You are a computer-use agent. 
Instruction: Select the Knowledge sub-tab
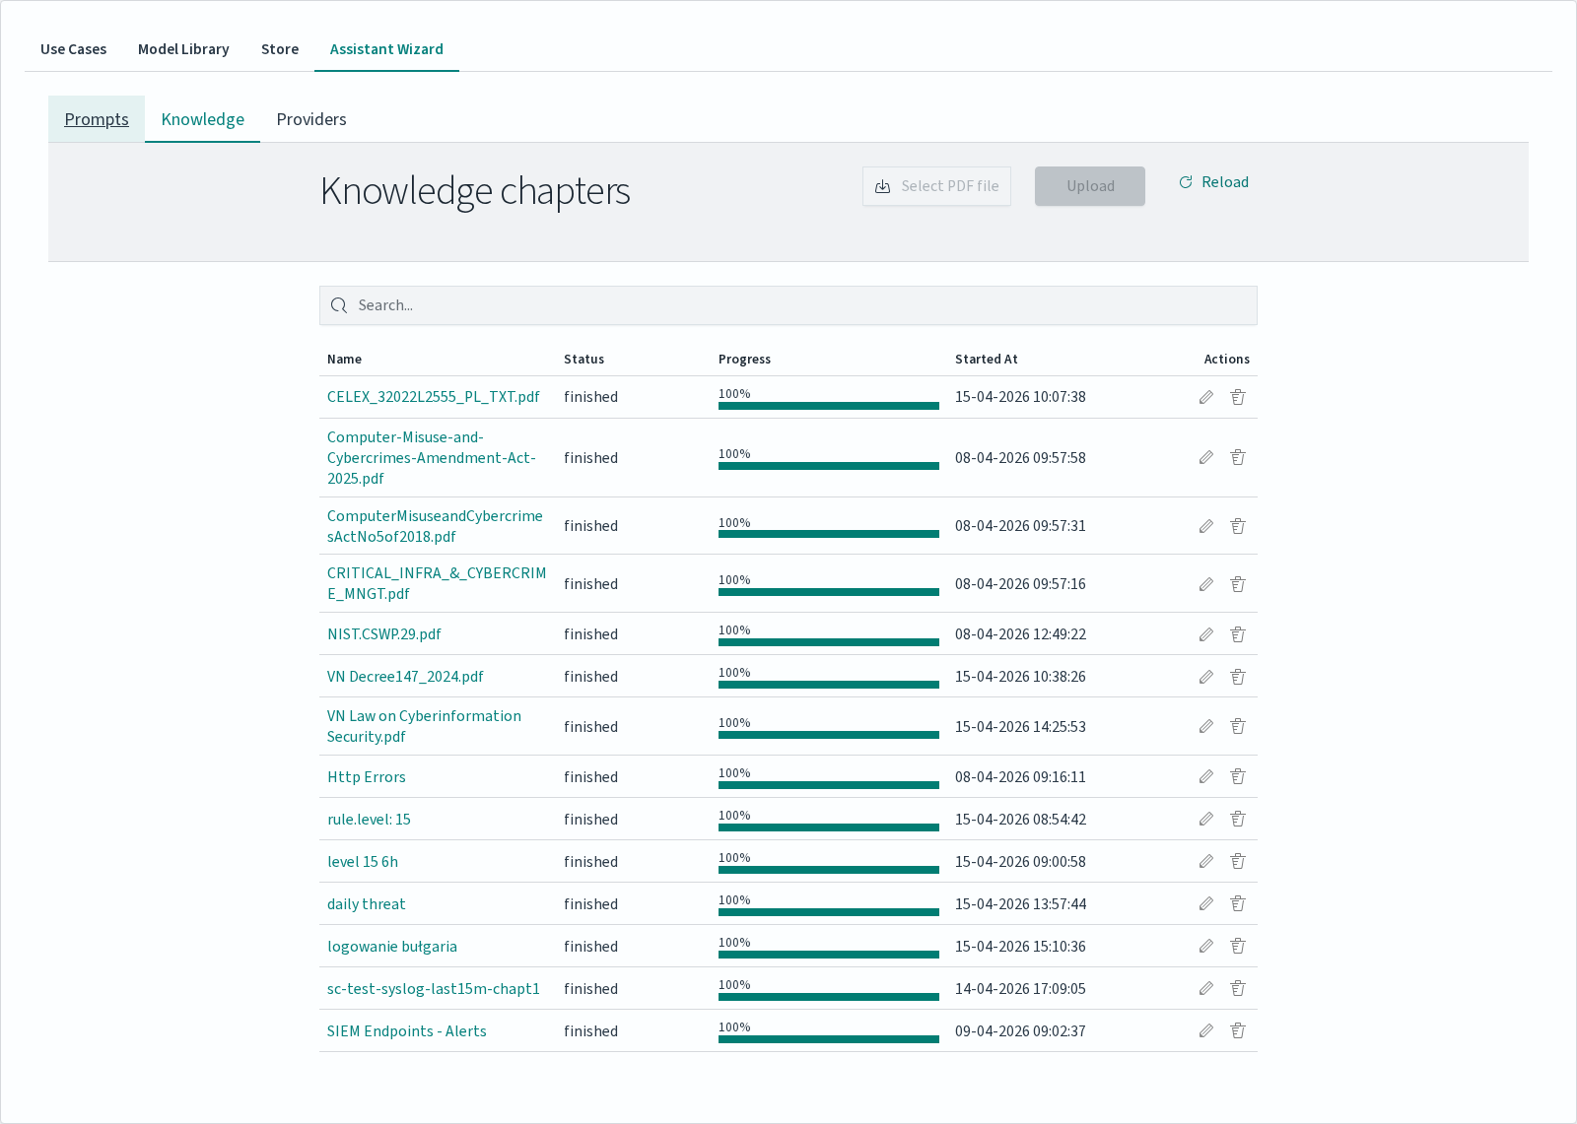point(203,119)
